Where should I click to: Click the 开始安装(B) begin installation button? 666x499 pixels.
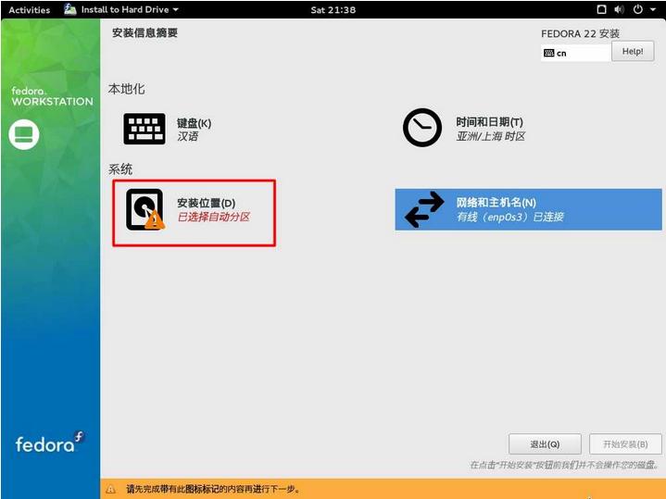[625, 444]
